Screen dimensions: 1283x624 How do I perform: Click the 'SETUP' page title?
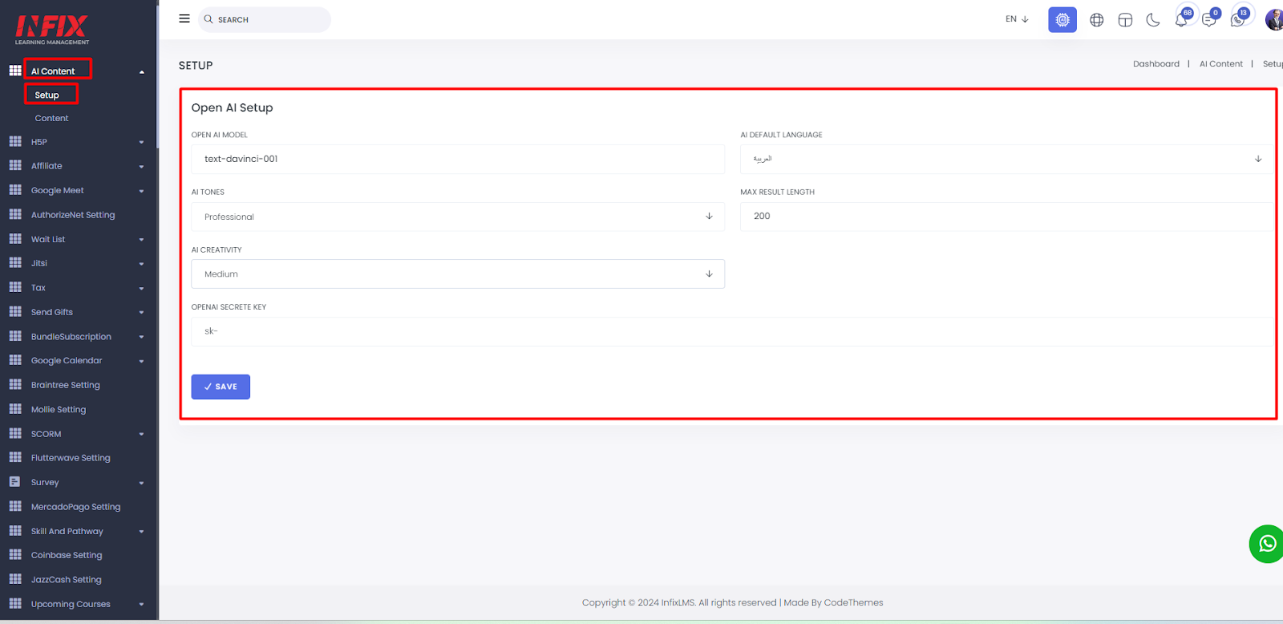(196, 66)
